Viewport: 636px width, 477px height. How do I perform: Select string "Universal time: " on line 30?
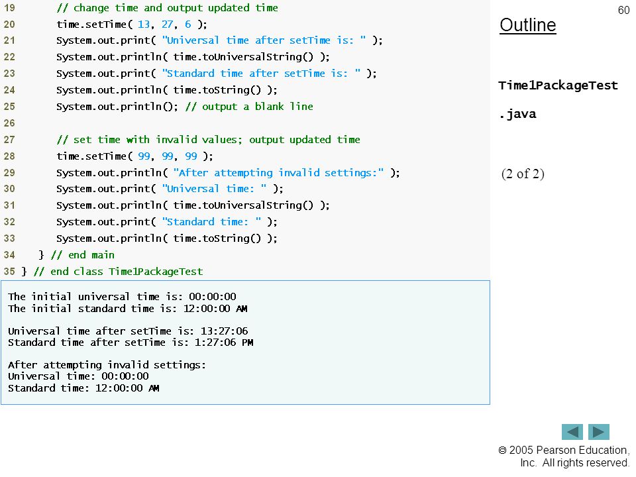(x=214, y=189)
